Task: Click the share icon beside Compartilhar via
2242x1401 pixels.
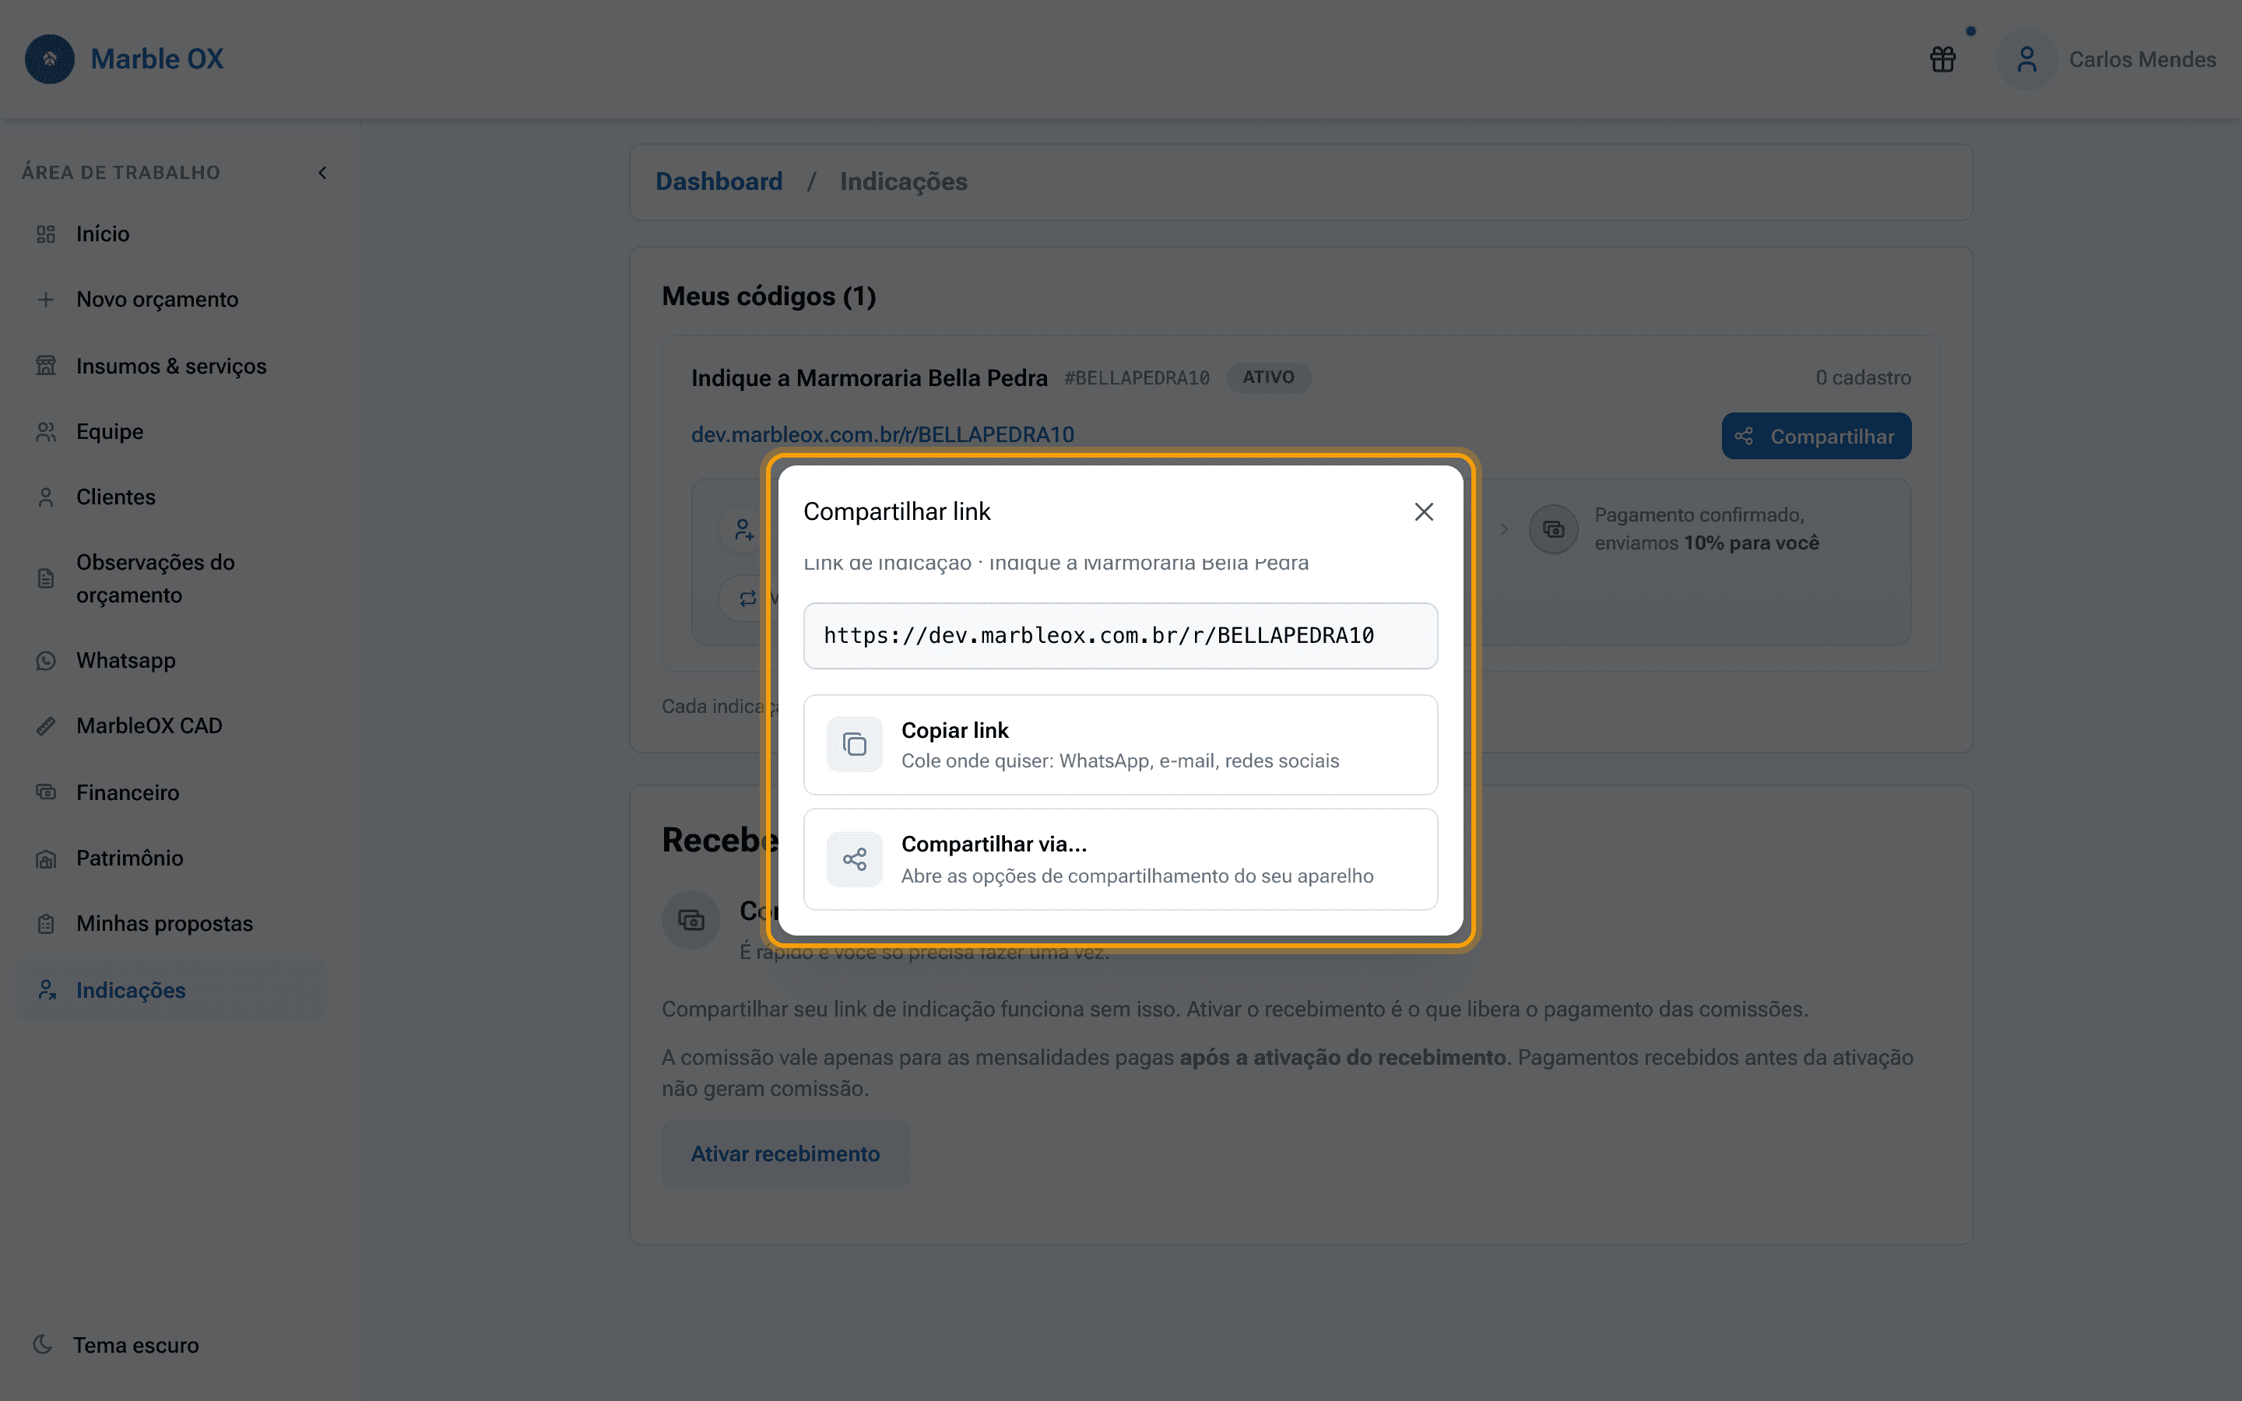Action: click(854, 860)
